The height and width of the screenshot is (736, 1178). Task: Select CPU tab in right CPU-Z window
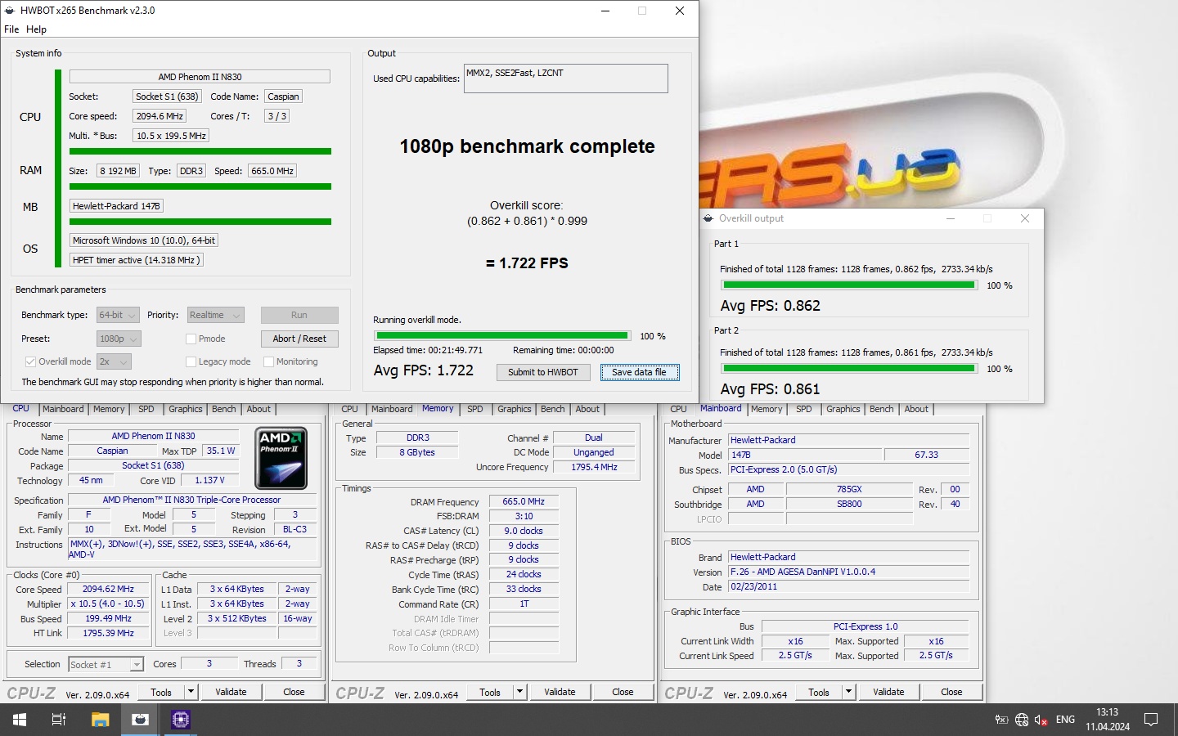678,409
